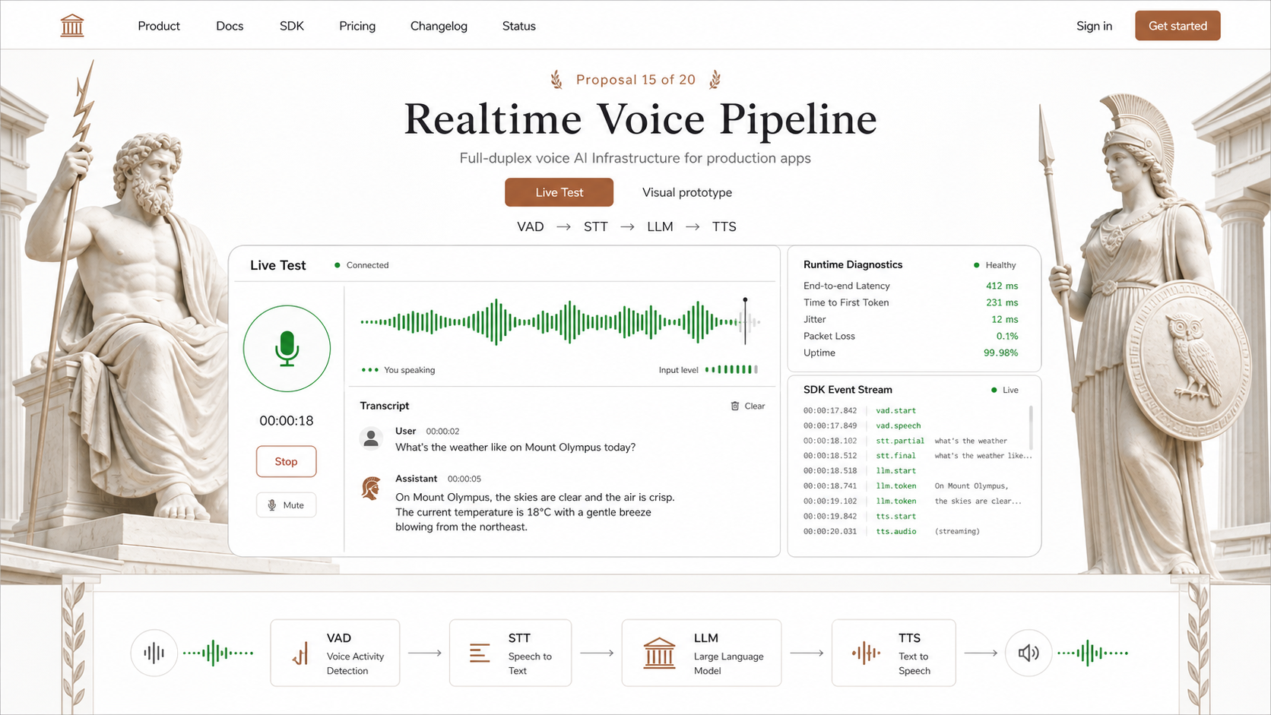Image resolution: width=1271 pixels, height=715 pixels.
Task: Click the Jitter value 12 ms
Action: pos(1005,319)
